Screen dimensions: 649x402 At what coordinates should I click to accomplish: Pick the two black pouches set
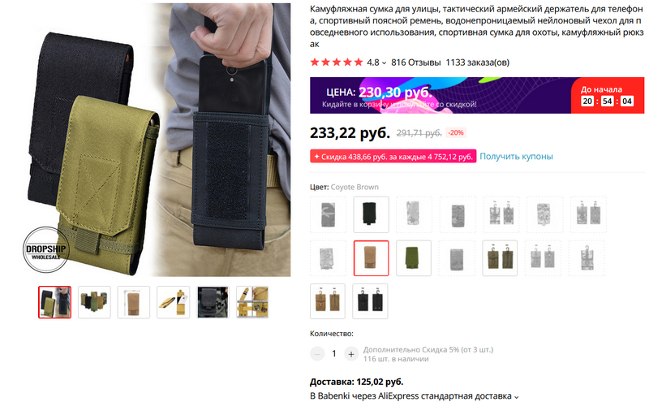click(x=370, y=301)
